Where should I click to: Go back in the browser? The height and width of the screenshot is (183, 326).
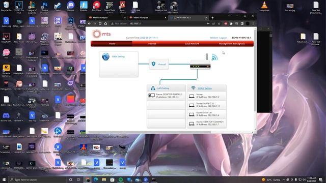pos(90,24)
